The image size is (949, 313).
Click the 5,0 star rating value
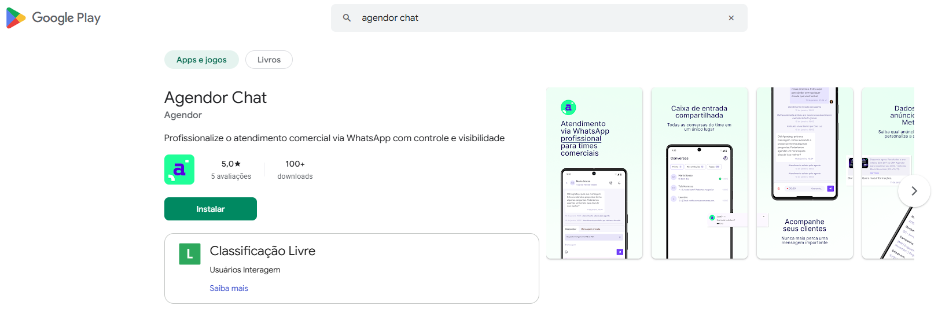231,164
